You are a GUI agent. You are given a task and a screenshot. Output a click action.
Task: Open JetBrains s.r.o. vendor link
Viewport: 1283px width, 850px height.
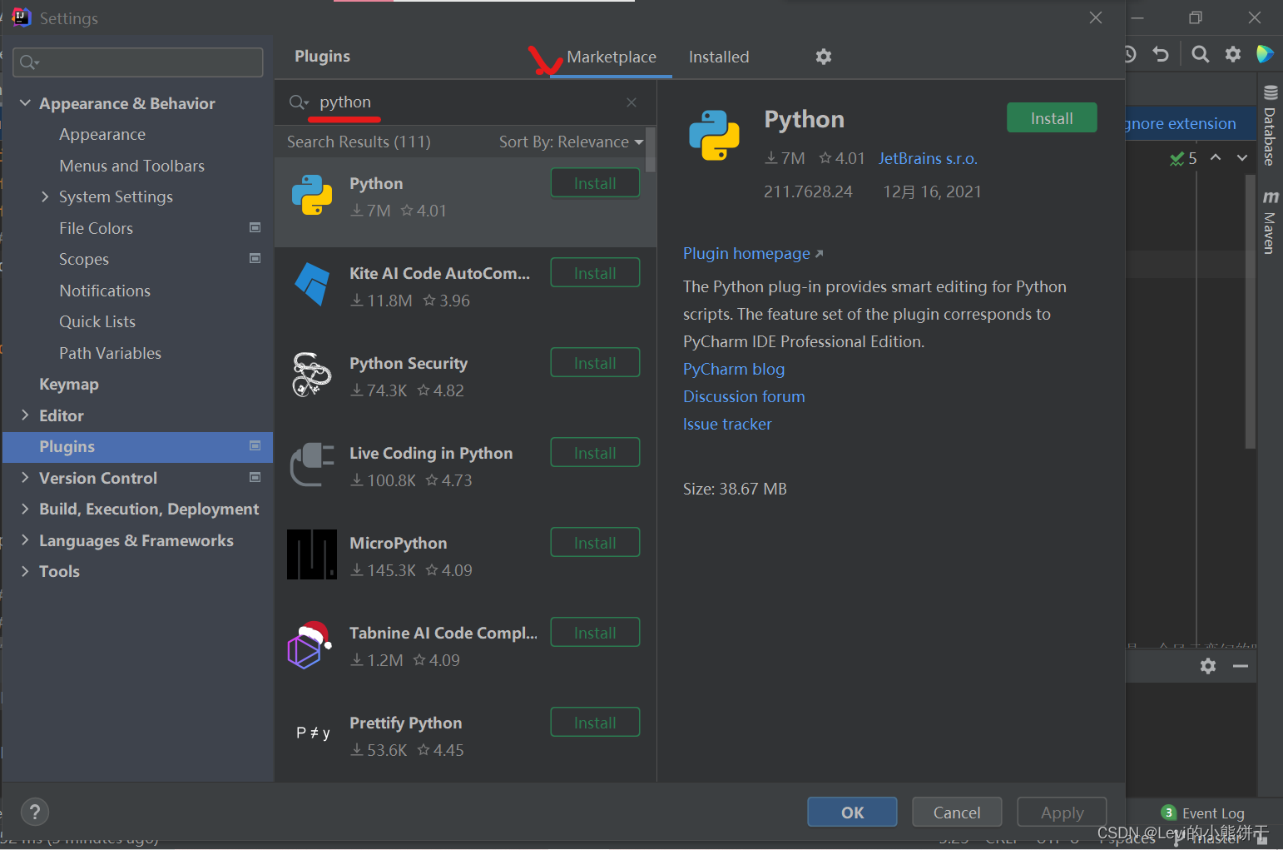(928, 158)
